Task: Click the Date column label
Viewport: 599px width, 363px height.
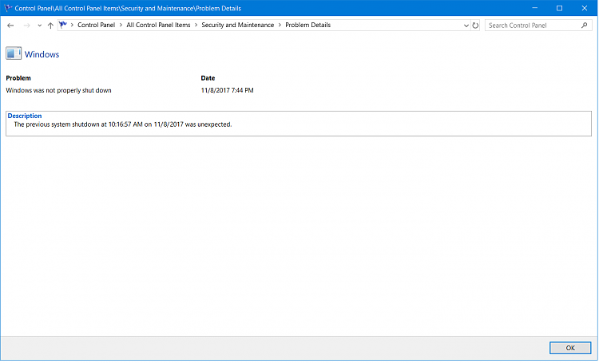Action: coord(208,78)
